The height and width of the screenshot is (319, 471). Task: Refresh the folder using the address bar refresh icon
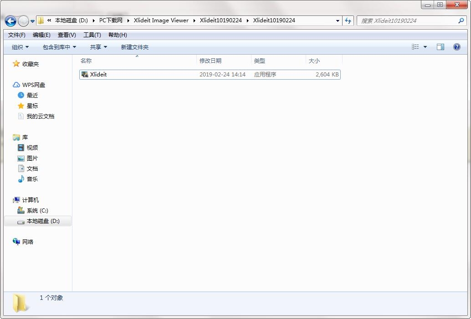[348, 21]
